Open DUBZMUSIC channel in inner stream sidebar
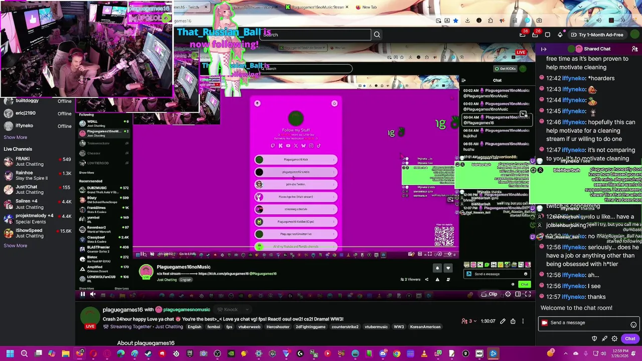 coord(105,190)
